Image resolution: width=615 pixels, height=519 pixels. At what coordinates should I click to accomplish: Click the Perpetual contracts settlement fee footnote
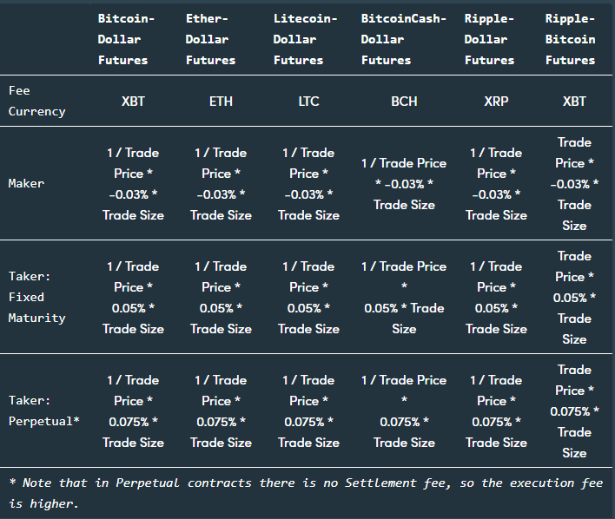304,493
